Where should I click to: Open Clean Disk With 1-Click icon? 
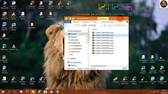(x=153, y=70)
